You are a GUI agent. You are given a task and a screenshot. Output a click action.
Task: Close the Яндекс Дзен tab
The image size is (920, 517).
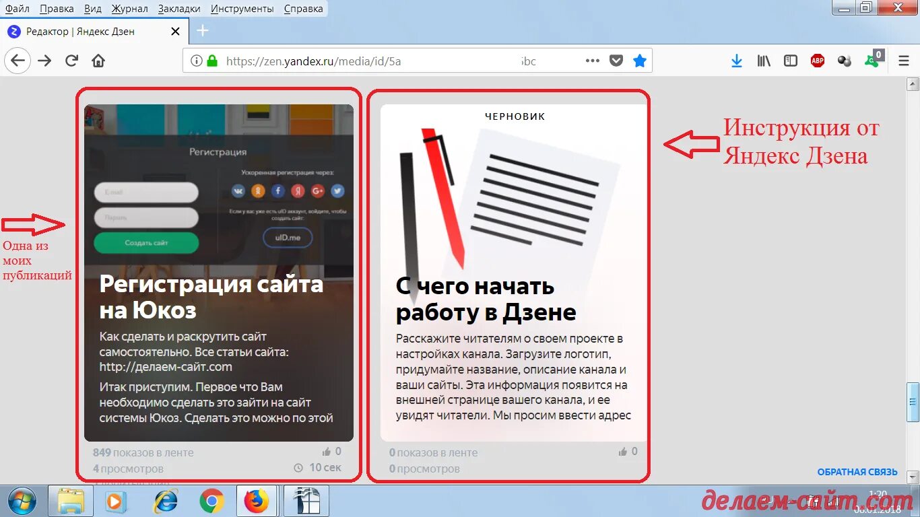click(175, 31)
